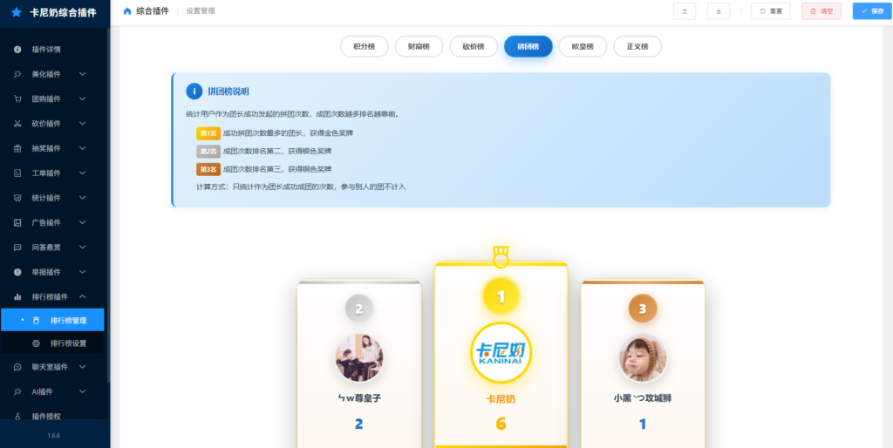Switch to the 正义榜 tab
Image resolution: width=893 pixels, height=448 pixels.
[x=637, y=47]
